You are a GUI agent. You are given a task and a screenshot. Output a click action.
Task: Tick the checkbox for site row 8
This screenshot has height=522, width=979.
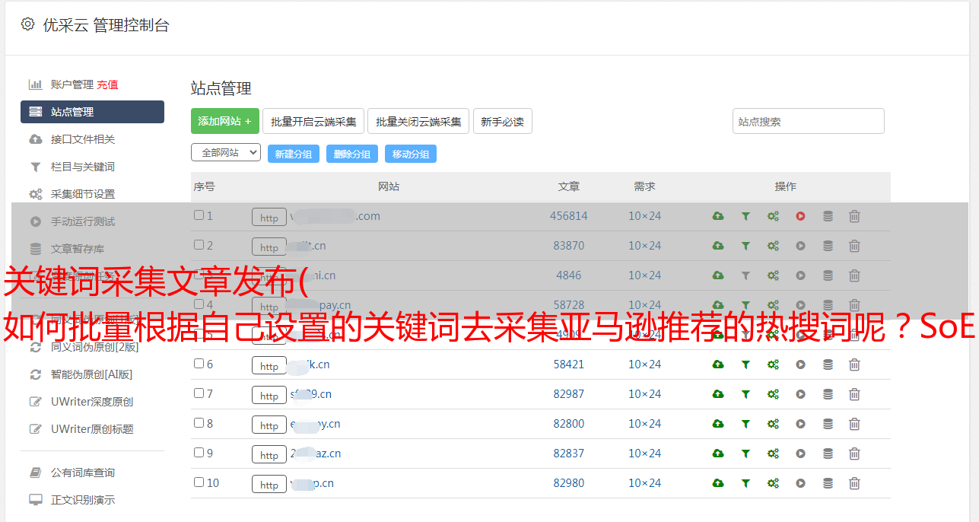point(199,423)
